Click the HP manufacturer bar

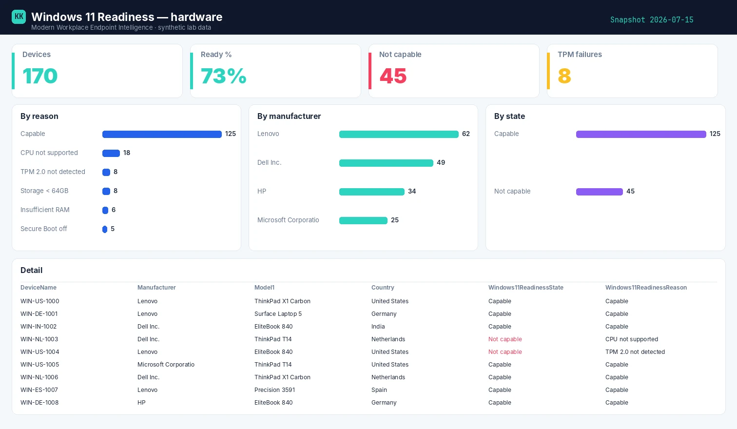[372, 192]
